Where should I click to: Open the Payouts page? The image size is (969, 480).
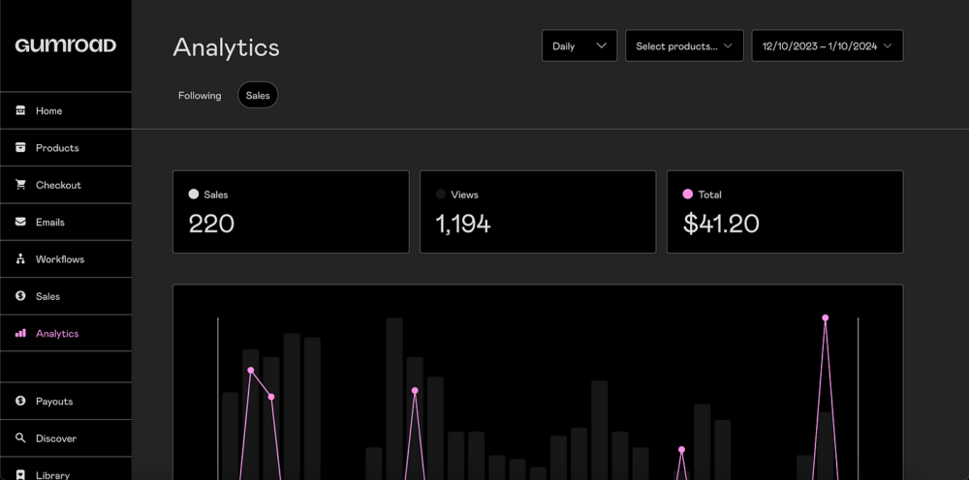pyautogui.click(x=66, y=401)
